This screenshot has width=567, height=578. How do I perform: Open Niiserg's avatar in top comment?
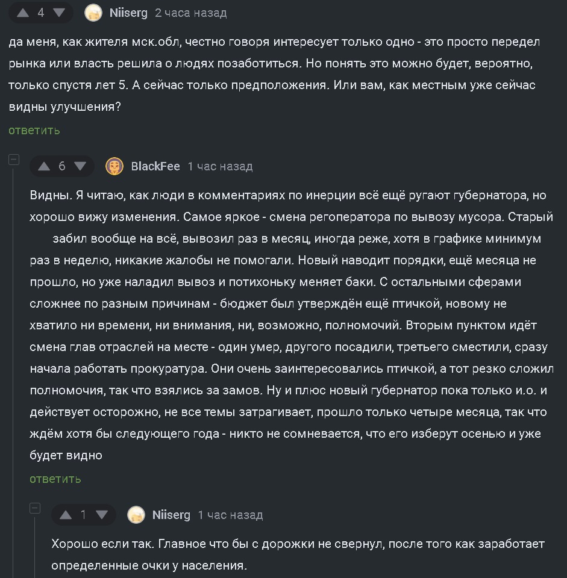click(93, 13)
